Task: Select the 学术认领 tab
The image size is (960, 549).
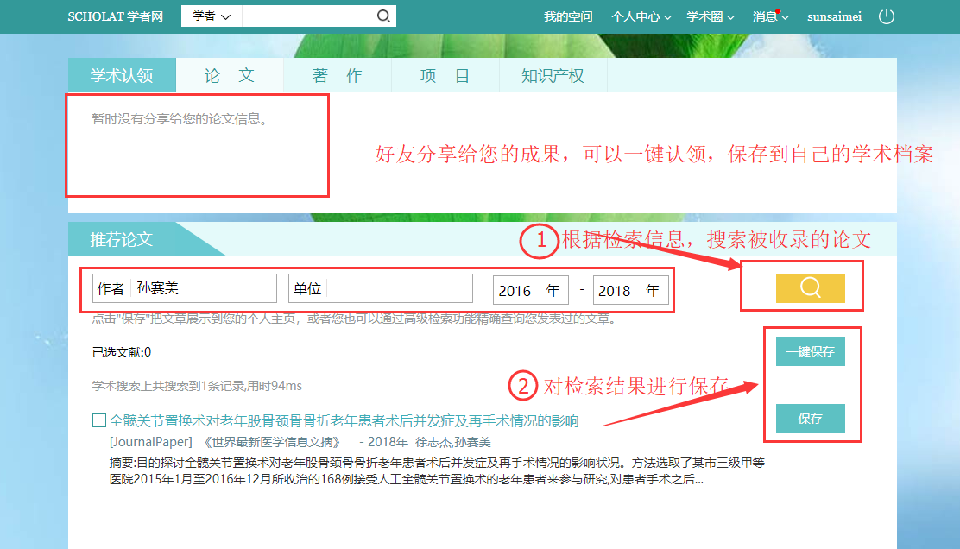Action: pyautogui.click(x=122, y=75)
